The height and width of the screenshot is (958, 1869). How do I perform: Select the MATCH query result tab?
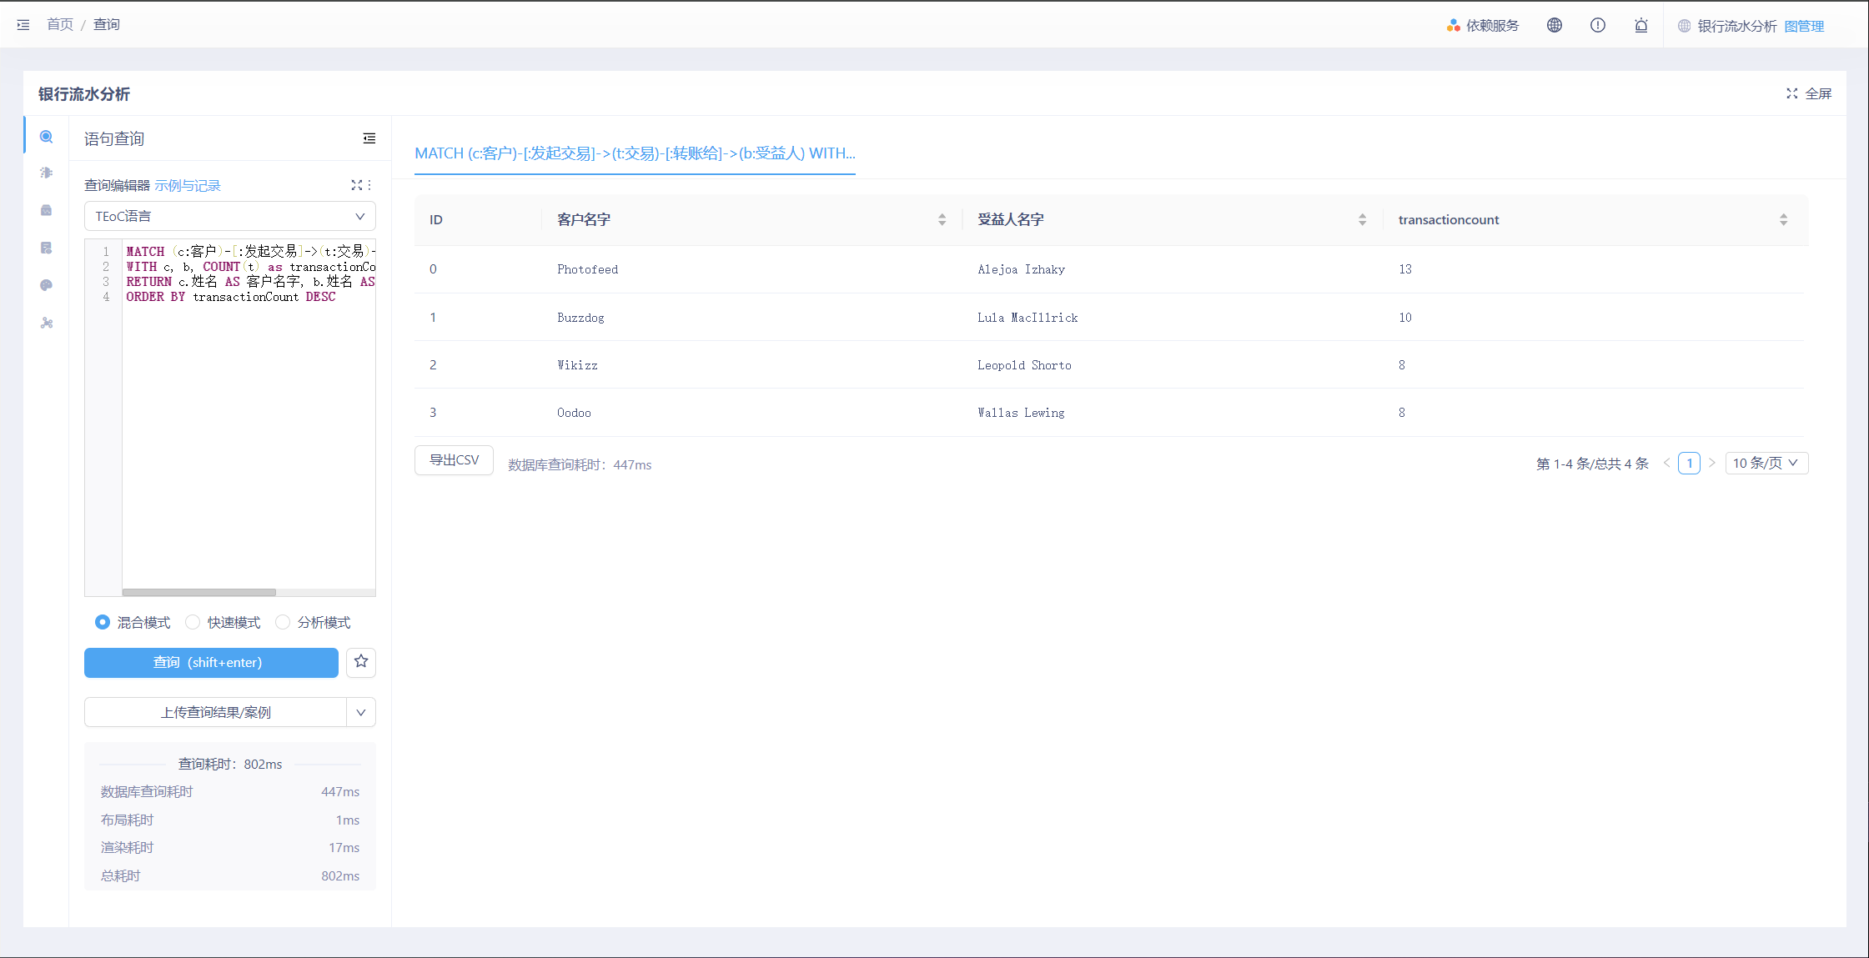pos(635,153)
